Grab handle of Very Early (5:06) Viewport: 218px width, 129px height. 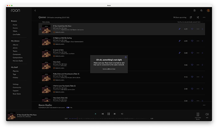tap(203, 65)
